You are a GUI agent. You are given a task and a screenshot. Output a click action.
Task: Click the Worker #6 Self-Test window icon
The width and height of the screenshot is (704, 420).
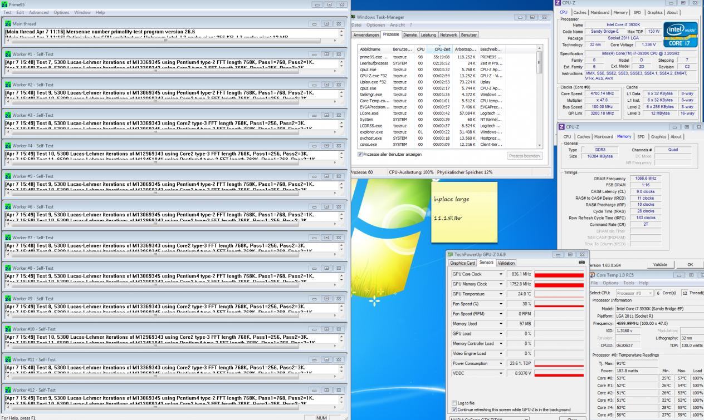click(x=8, y=207)
